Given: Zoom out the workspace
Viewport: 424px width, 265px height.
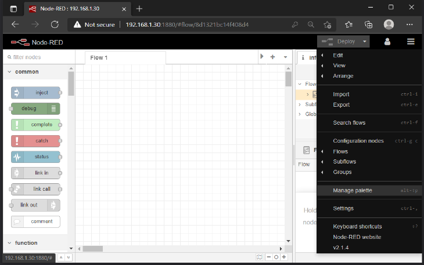Looking at the screenshot, I should point(268,257).
